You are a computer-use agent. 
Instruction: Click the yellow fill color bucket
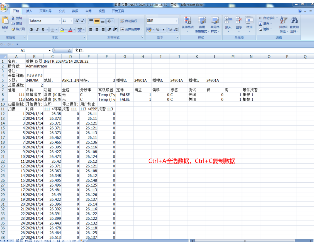(62, 30)
